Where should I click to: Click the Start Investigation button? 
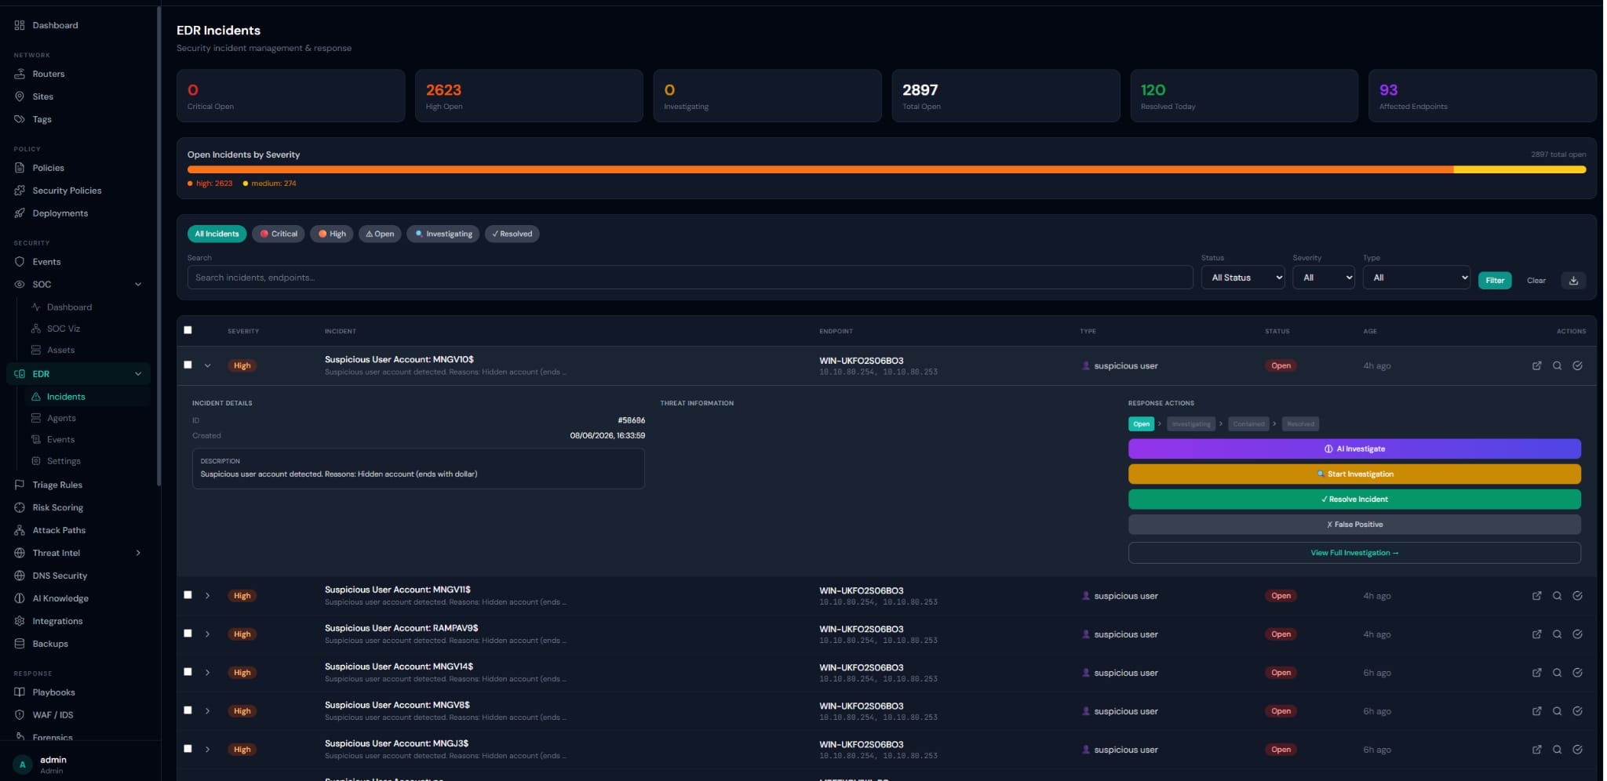[1354, 474]
